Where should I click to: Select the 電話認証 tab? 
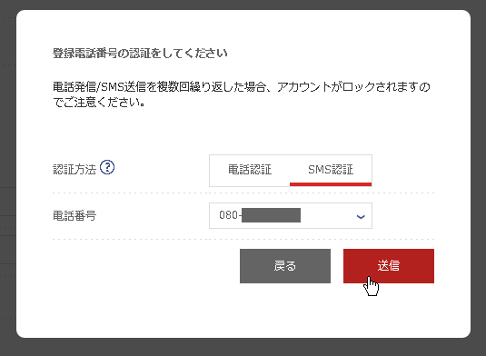tap(250, 170)
